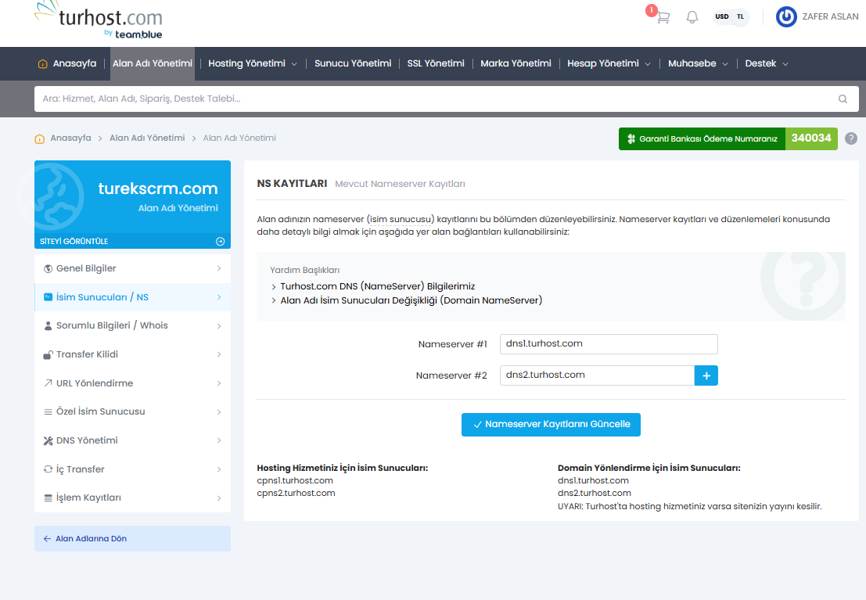
Task: Open İç Transfer sidebar item
Action: coord(132,469)
